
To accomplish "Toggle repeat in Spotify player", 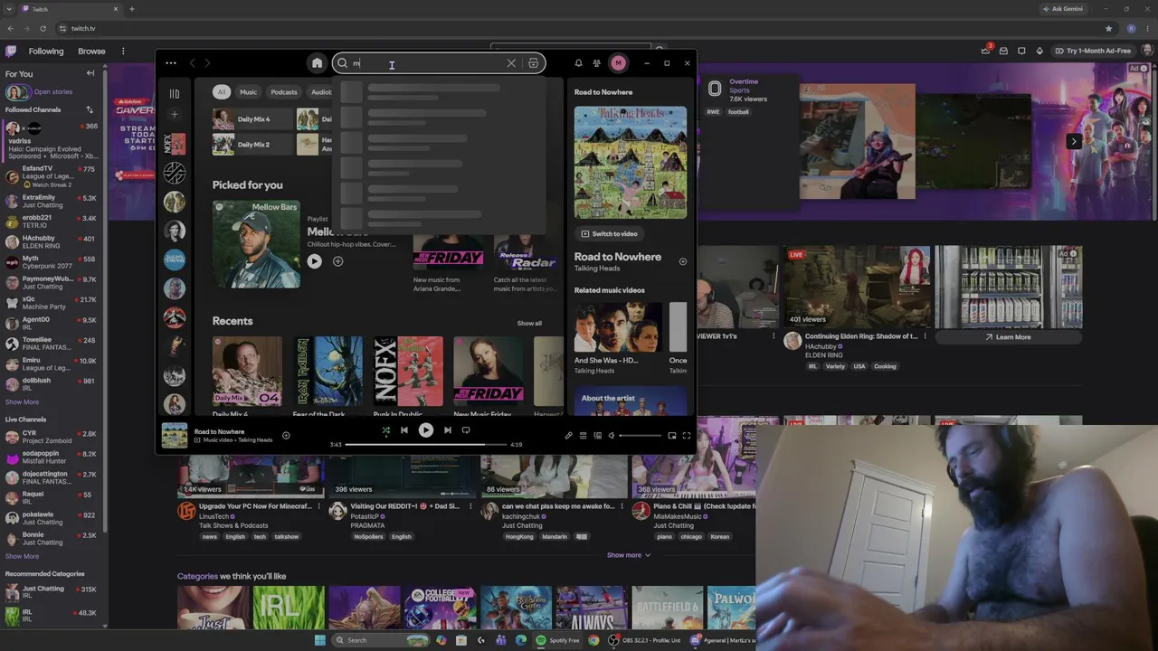I will point(466,430).
